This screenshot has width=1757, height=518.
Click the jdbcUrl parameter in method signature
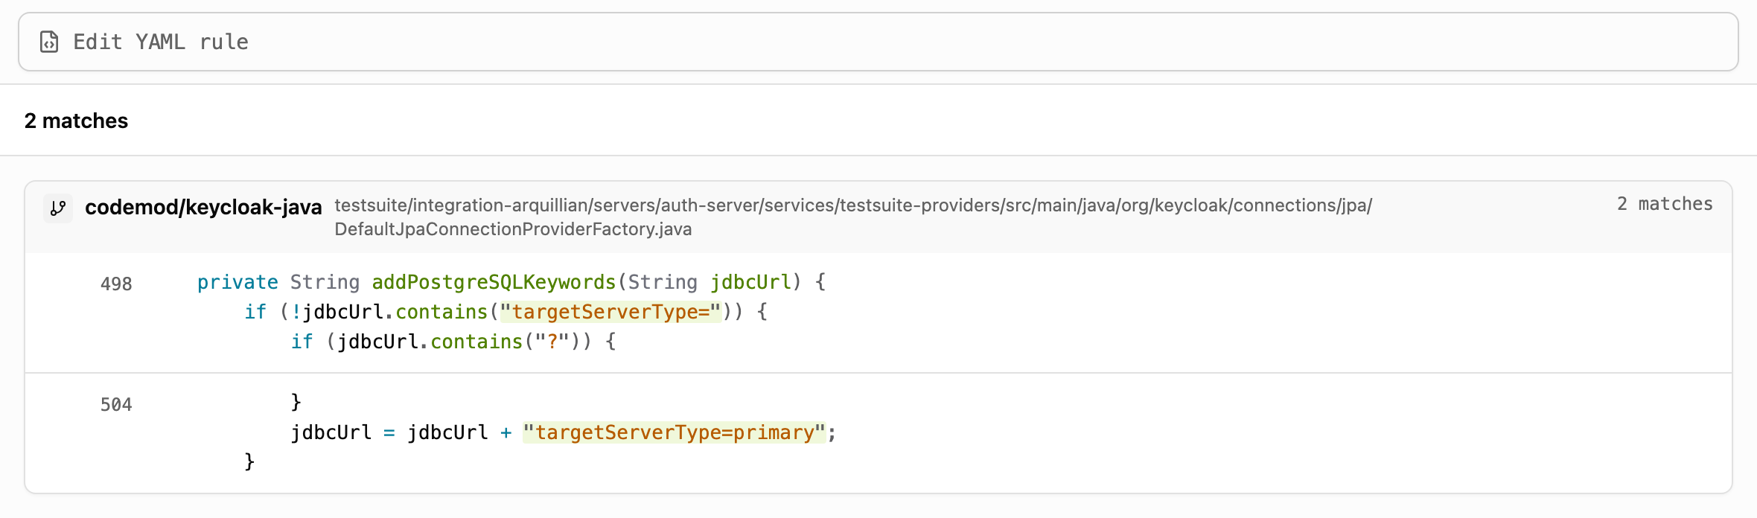(x=750, y=282)
